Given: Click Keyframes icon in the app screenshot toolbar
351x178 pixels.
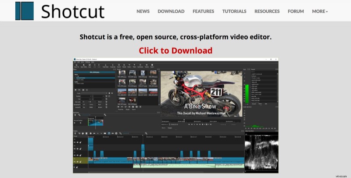Looking at the screenshot, I should coord(140,65).
